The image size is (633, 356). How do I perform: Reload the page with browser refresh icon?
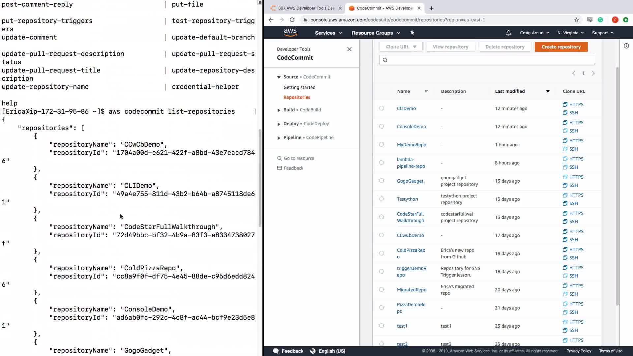pyautogui.click(x=292, y=20)
